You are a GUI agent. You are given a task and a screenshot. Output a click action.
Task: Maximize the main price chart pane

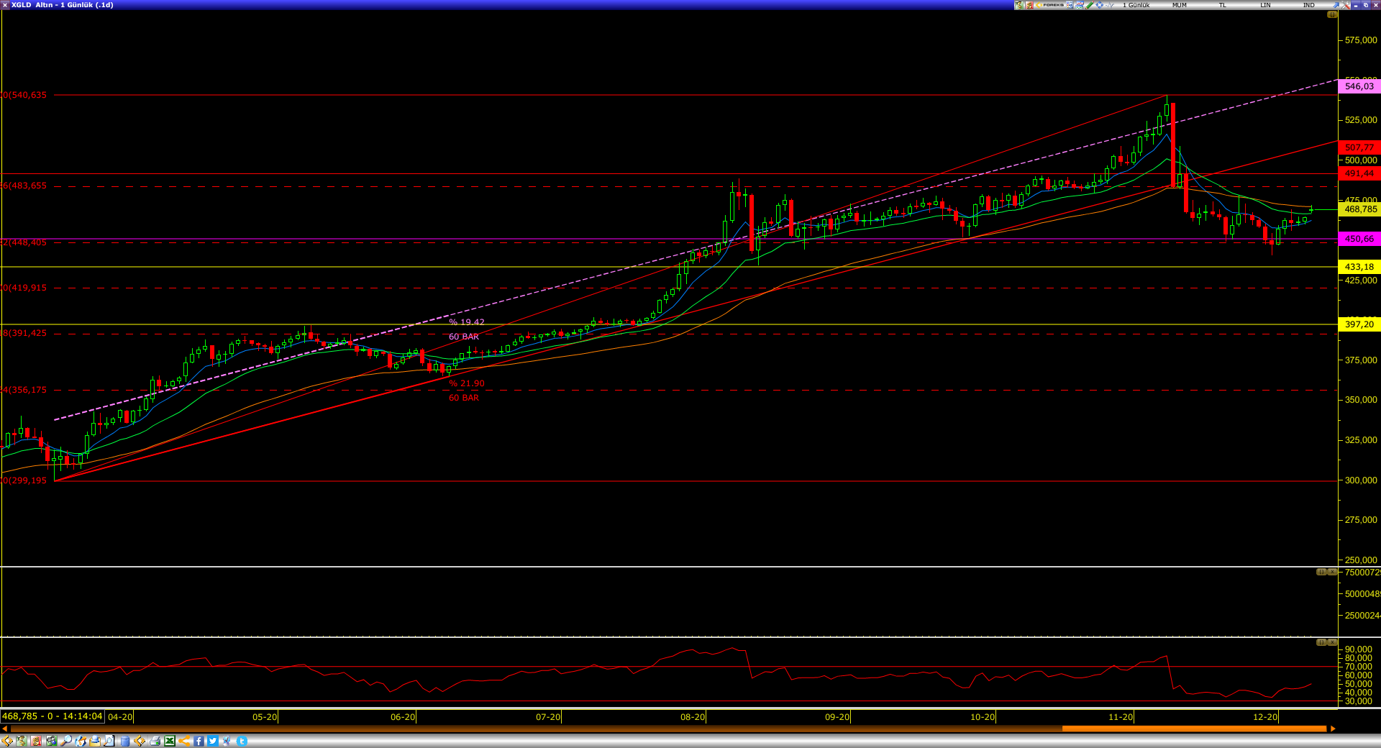[x=1332, y=14]
